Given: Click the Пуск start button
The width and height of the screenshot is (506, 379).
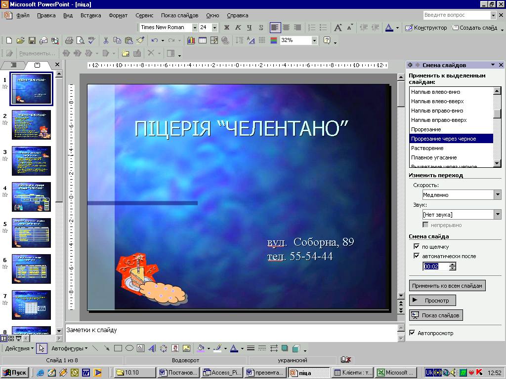Looking at the screenshot, I should click(15, 373).
